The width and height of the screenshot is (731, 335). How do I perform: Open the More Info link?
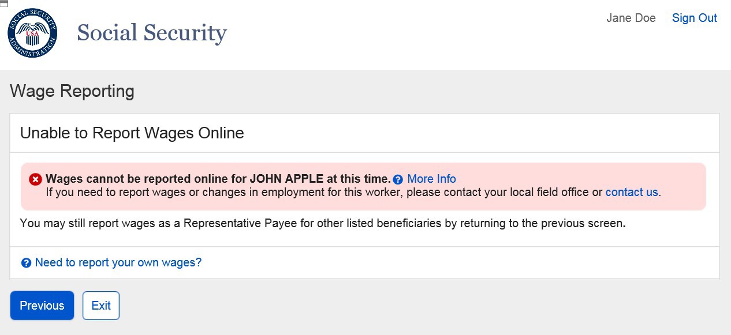coord(431,179)
